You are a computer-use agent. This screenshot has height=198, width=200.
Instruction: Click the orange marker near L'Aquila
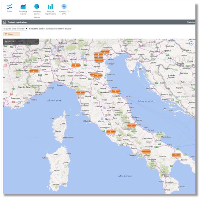tap(131, 125)
